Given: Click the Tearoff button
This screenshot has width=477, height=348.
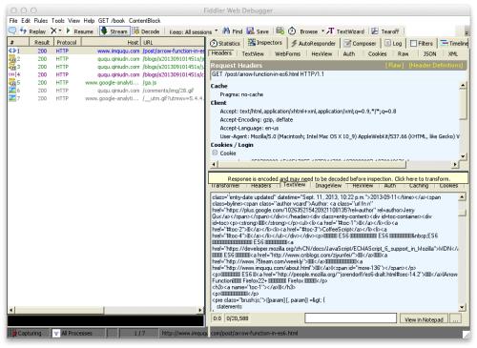Looking at the screenshot, I should pyautogui.click(x=385, y=31).
